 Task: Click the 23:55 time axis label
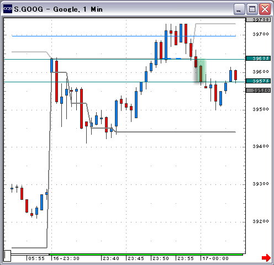point(186,258)
